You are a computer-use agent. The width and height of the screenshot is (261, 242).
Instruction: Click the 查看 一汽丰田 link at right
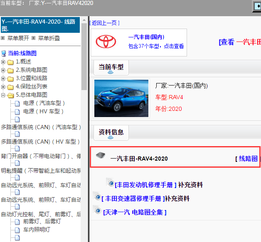pyautogui.click(x=240, y=42)
